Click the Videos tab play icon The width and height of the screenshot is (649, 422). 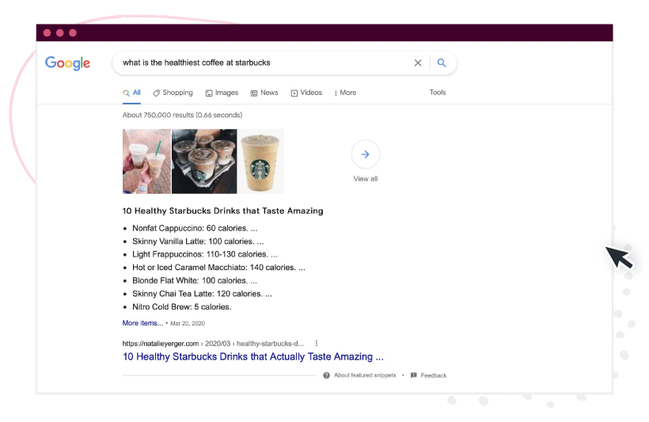(x=294, y=93)
